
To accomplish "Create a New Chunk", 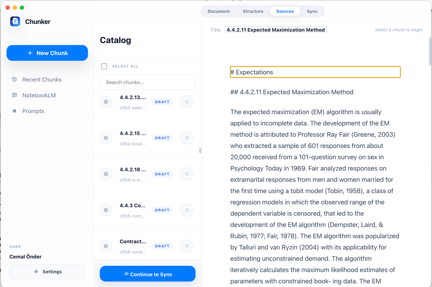I will pyautogui.click(x=47, y=53).
